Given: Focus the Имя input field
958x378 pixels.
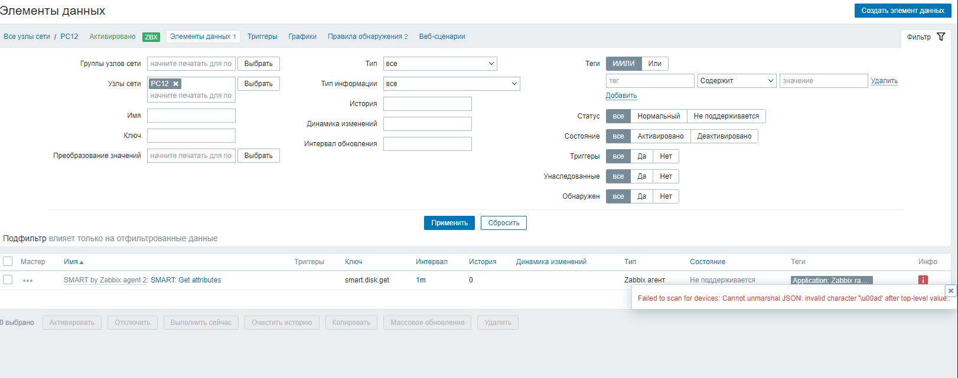Looking at the screenshot, I should pos(191,116).
